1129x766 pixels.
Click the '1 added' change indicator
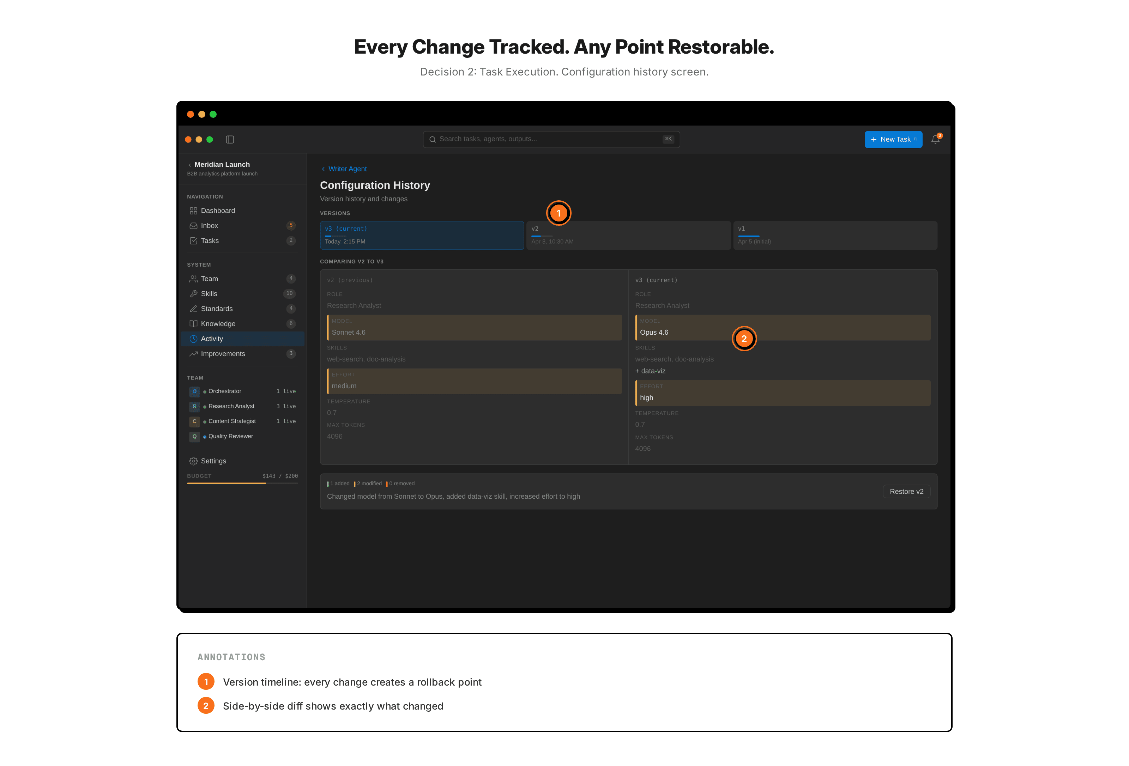tap(339, 484)
